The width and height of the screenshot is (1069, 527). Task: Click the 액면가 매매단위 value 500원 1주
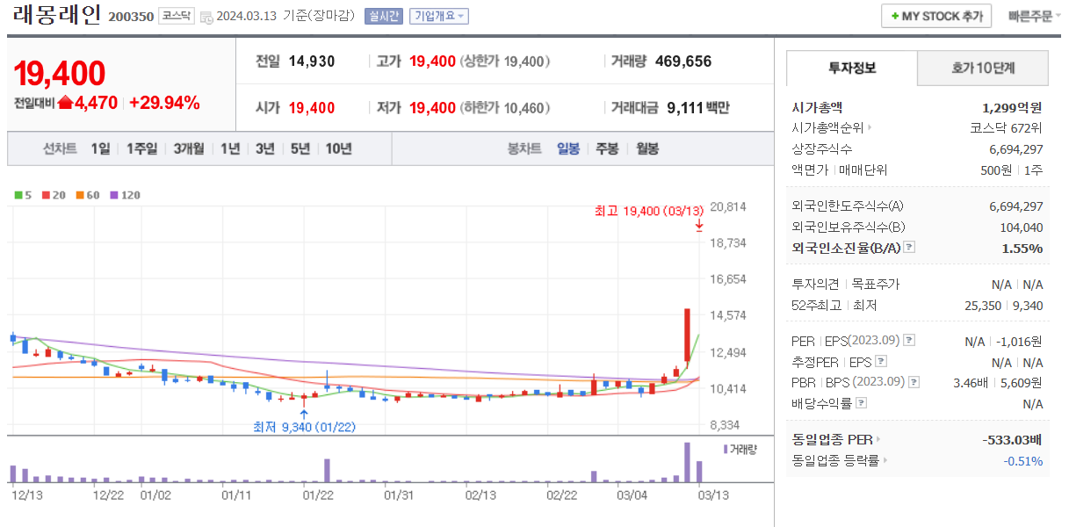pyautogui.click(x=1011, y=170)
